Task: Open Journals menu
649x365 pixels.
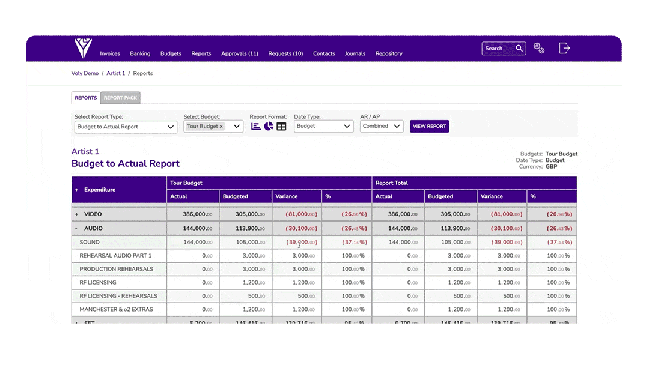Action: coord(355,54)
